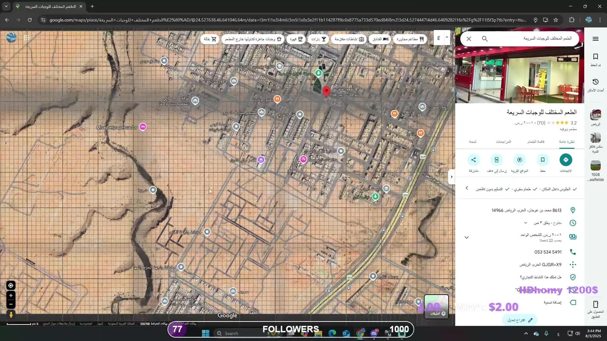Open the account dropdown arrow near chips
Screen dimensions: 607x341
click(447, 38)
